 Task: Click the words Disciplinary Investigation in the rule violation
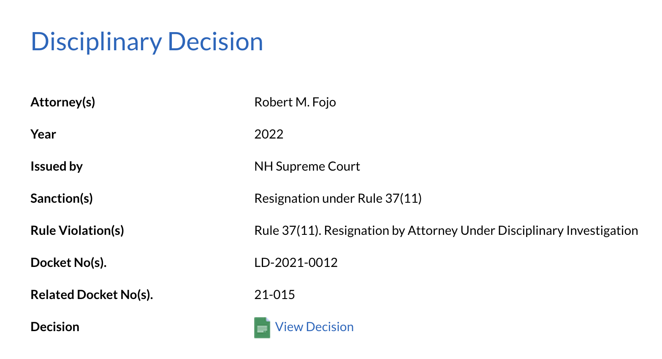pyautogui.click(x=568, y=231)
